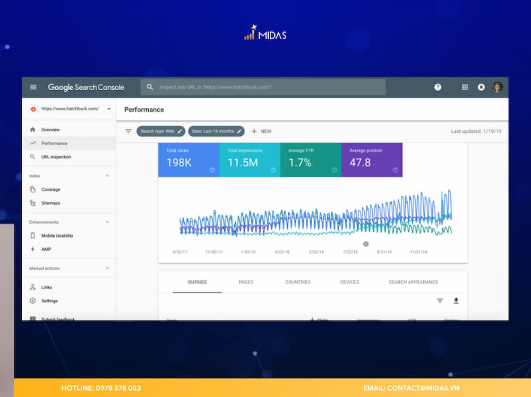Toggle the Total impressions metric card
The width and height of the screenshot is (531, 397).
pos(250,160)
